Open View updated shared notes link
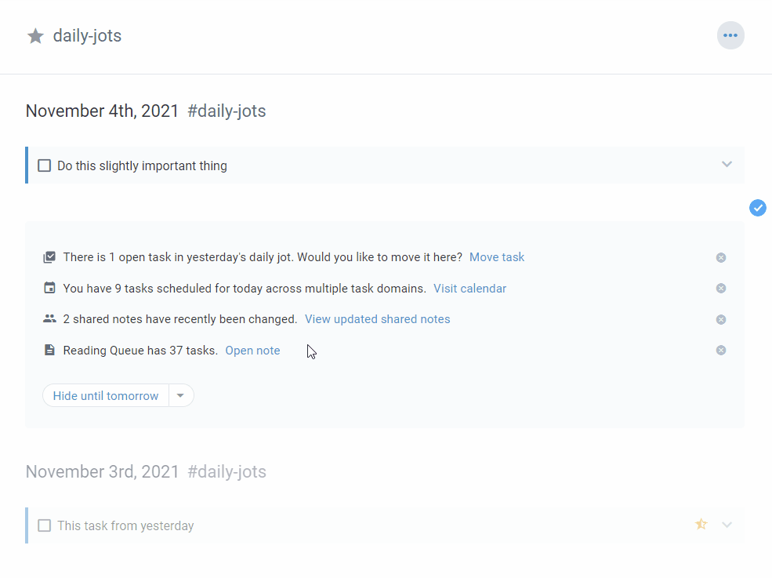 377,319
